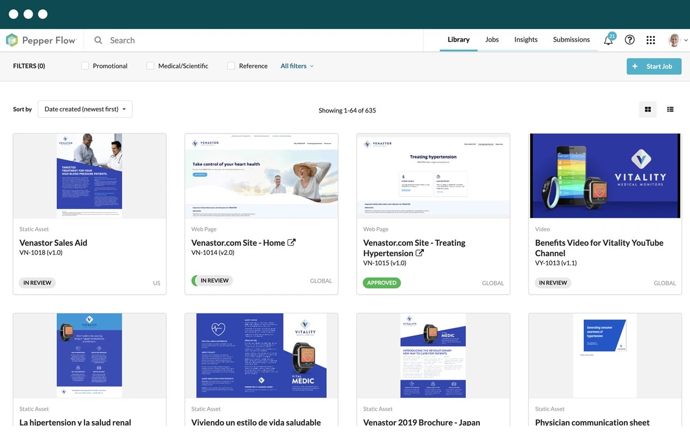Open the Date created sort dropdown
The image size is (690, 438).
point(85,109)
